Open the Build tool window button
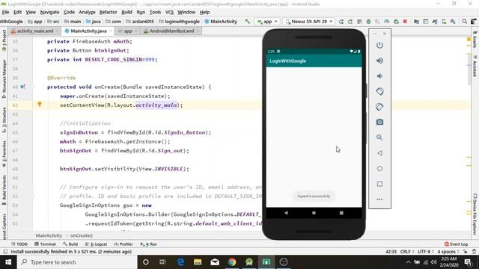The image size is (479, 269). (70, 244)
